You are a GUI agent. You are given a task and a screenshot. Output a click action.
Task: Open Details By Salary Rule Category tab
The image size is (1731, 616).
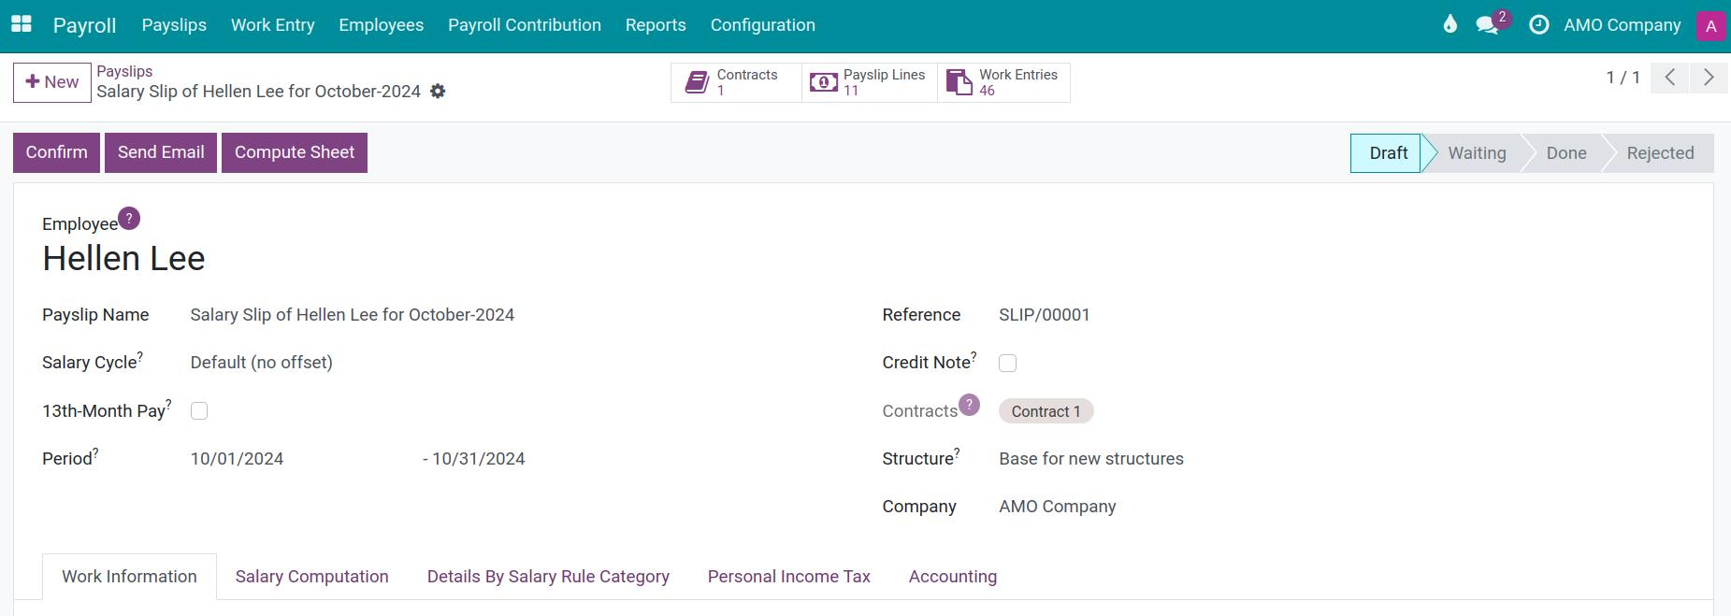548,577
